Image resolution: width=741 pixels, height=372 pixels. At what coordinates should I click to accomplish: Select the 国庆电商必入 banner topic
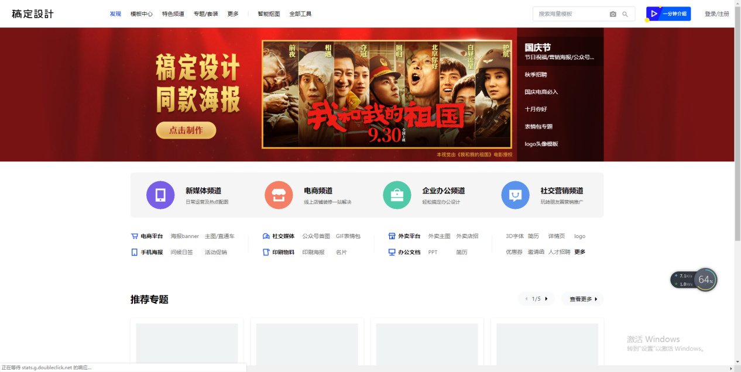541,92
